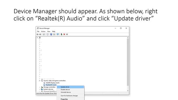This screenshot has height=100, width=178.
Task: Minimize the Device Manager window
Action: point(115,28)
